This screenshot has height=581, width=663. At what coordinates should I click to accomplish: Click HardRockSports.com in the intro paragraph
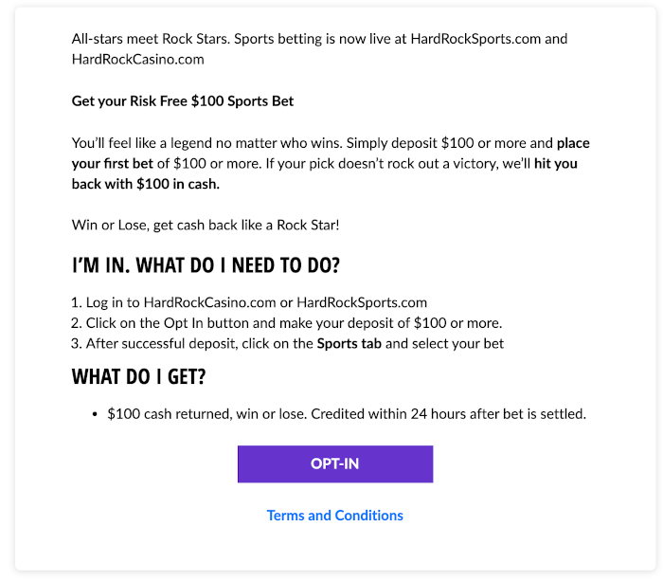point(475,39)
